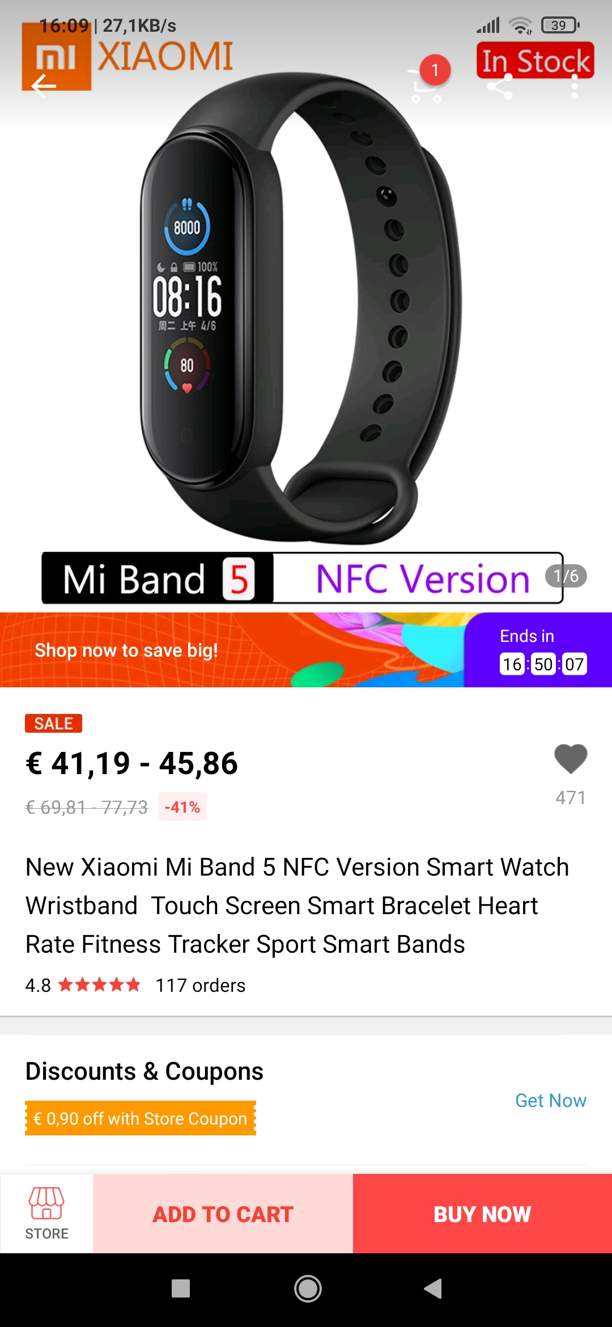Click ADD TO CART button
This screenshot has height=1327, width=612.
pyautogui.click(x=223, y=1214)
